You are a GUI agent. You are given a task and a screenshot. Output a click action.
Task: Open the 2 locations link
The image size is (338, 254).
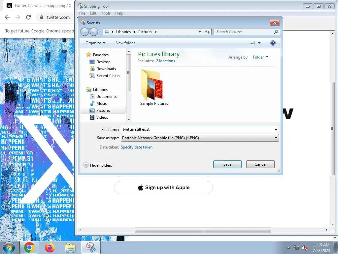point(165,61)
